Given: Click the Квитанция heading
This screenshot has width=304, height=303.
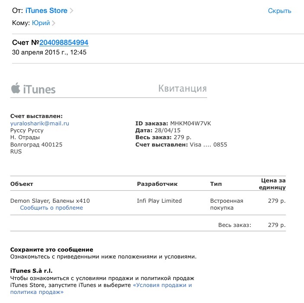Looking at the screenshot, I should [182, 89].
